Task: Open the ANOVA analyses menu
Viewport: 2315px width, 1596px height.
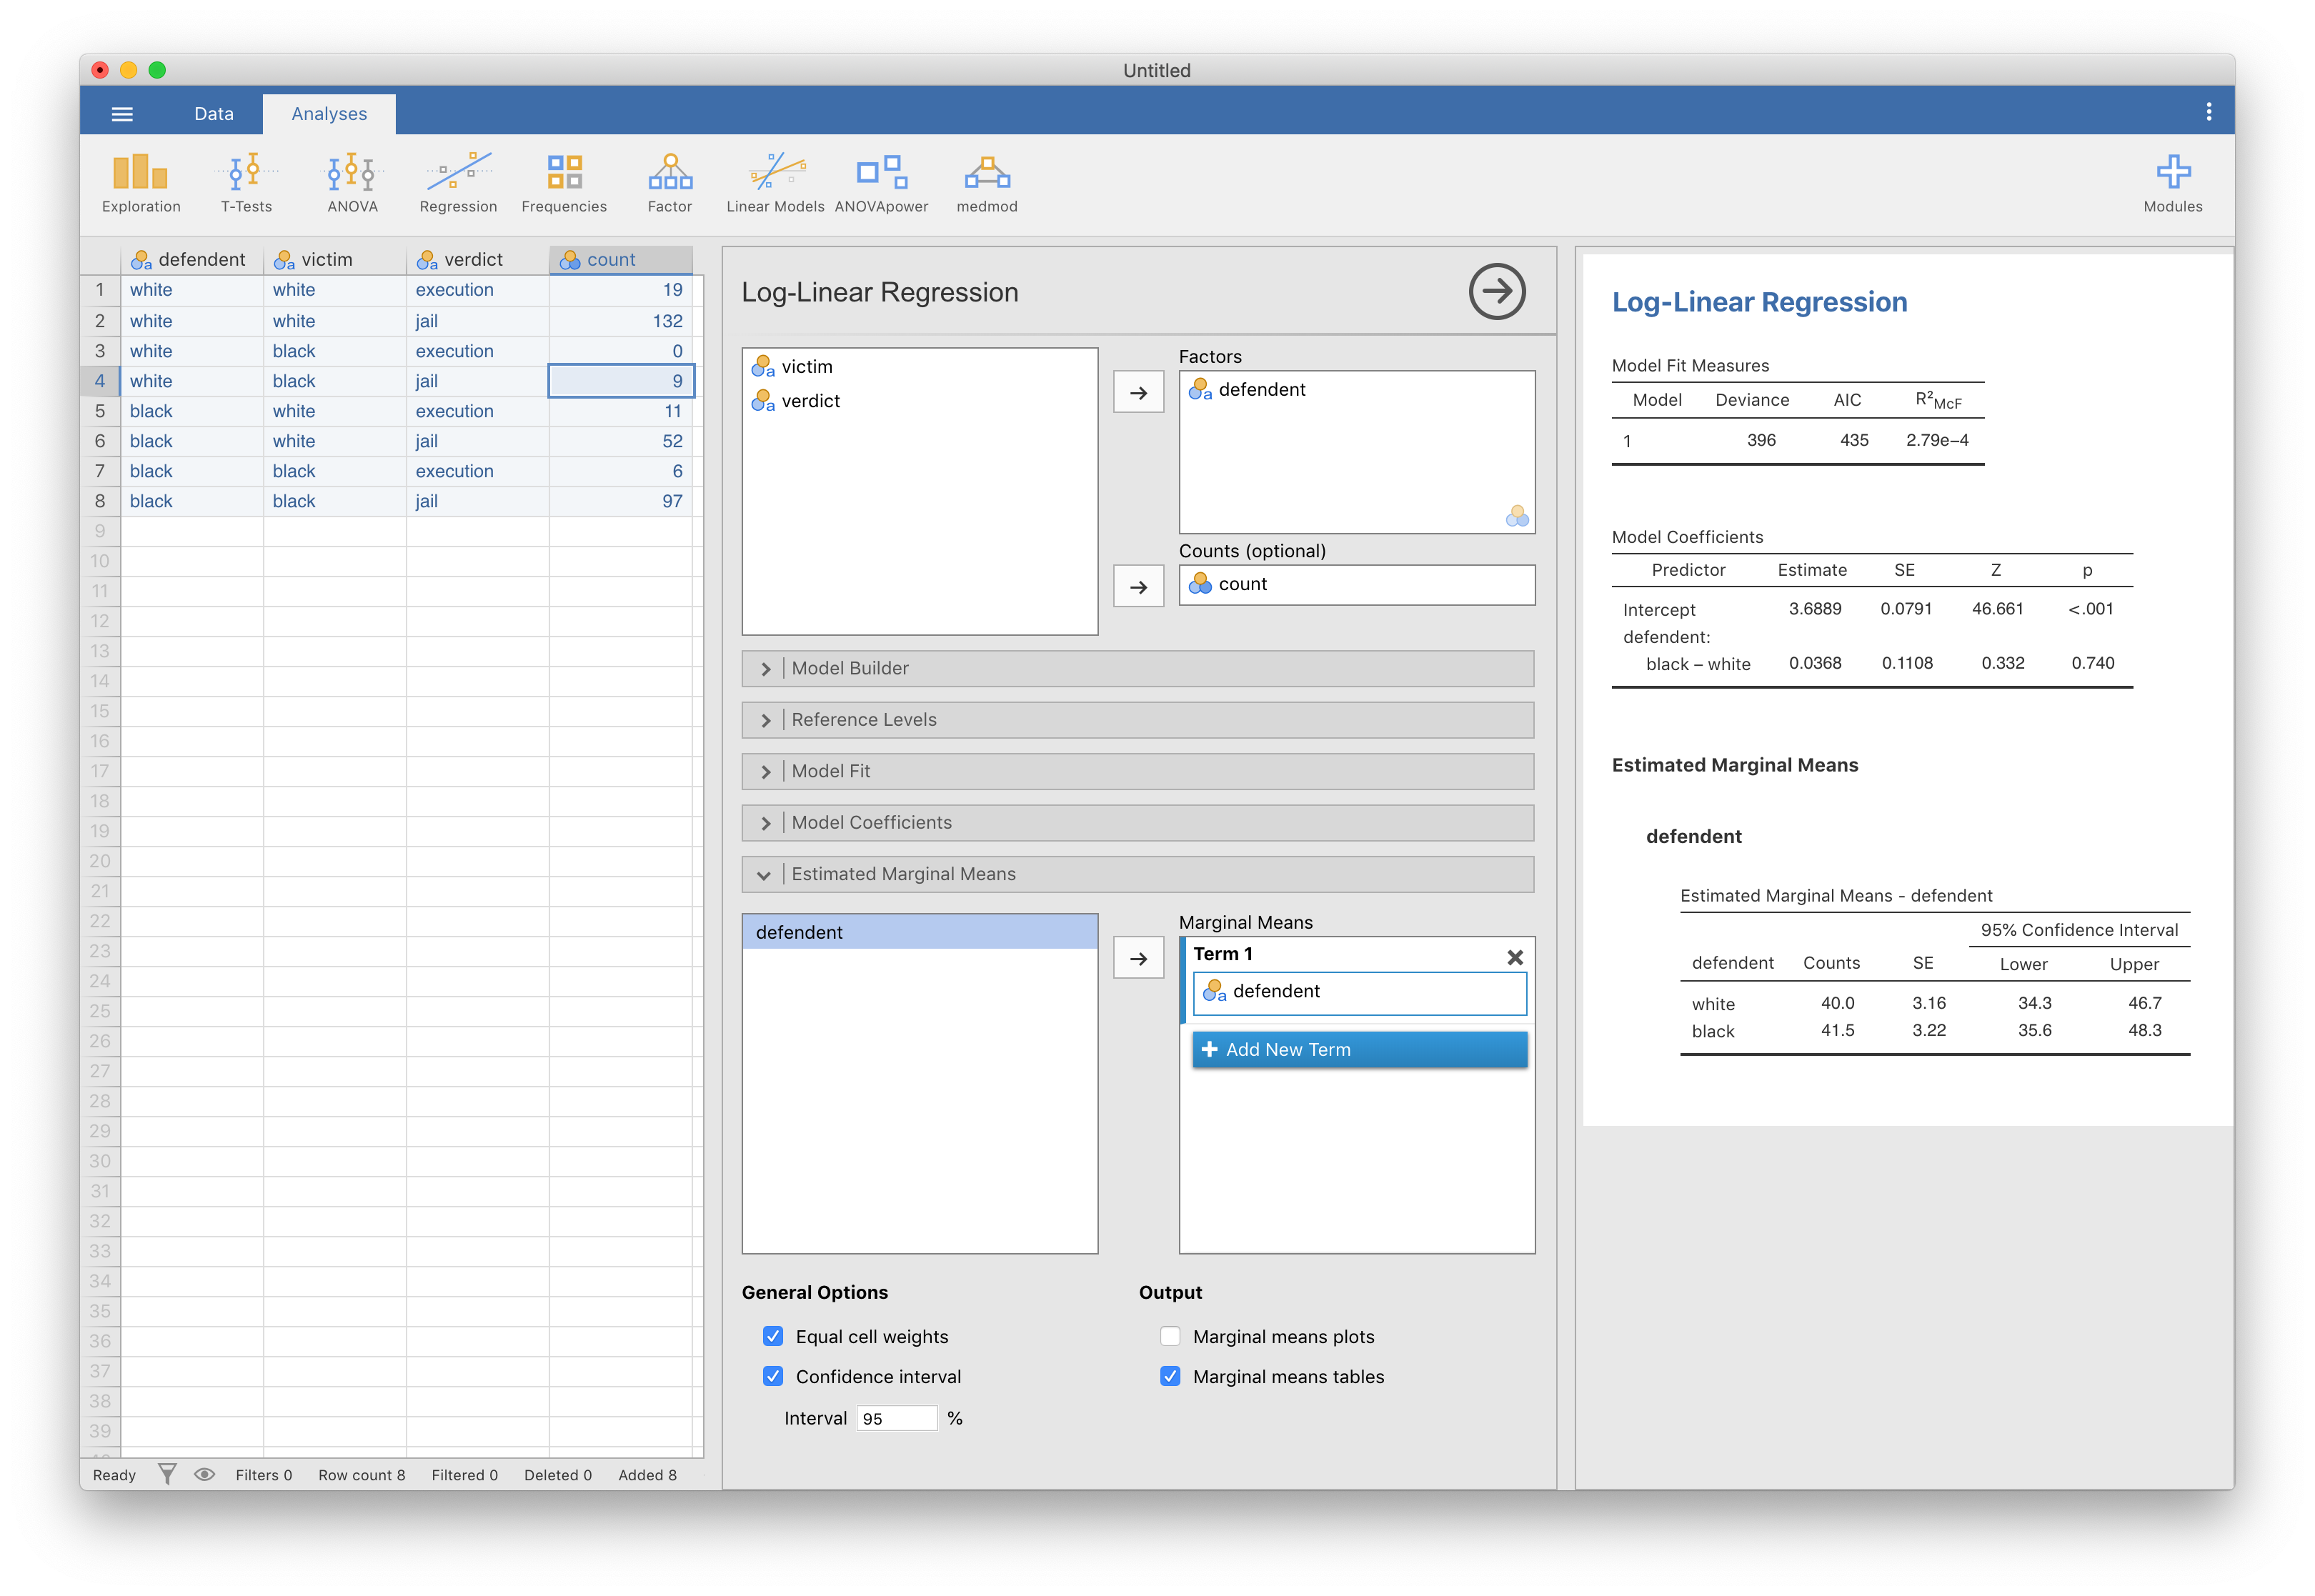Action: click(x=352, y=183)
